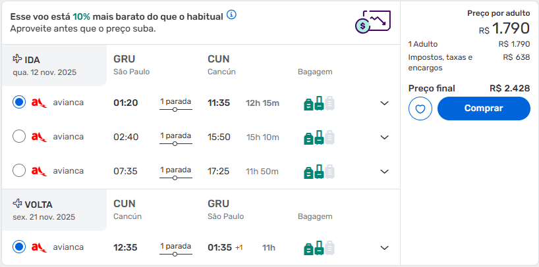
Task: Click the airplane icon next to IDA
Action: (x=17, y=59)
